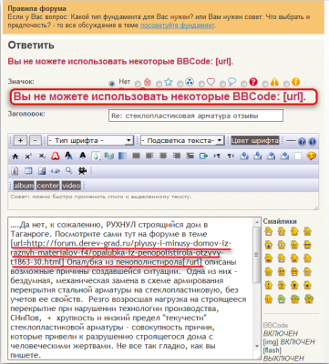The width and height of the screenshot is (329, 364).
Task: Click the blue info icon beside help
Action: [x=312, y=141]
